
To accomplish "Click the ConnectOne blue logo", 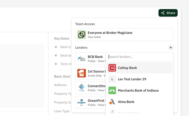I will coord(82,88).
